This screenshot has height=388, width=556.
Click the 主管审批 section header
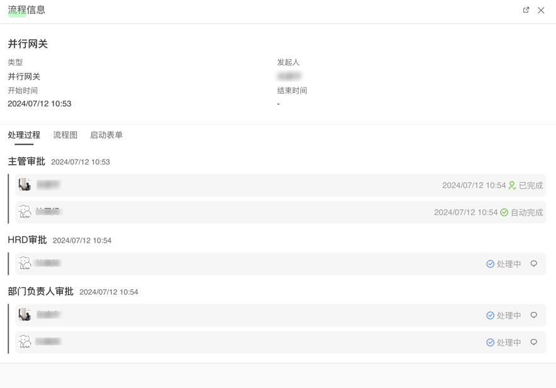26,162
